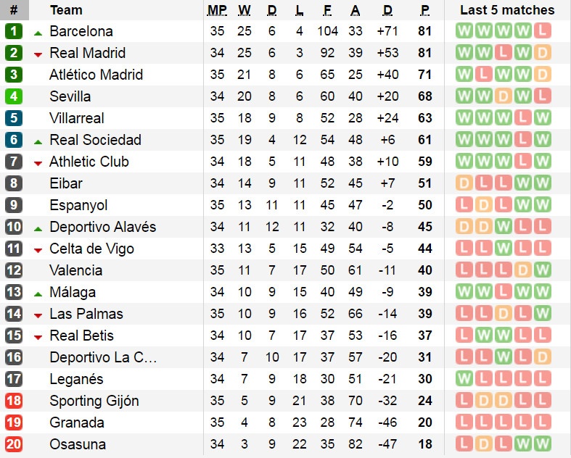
Task: Click Osasuna's most recent W result icon
Action: [x=542, y=444]
